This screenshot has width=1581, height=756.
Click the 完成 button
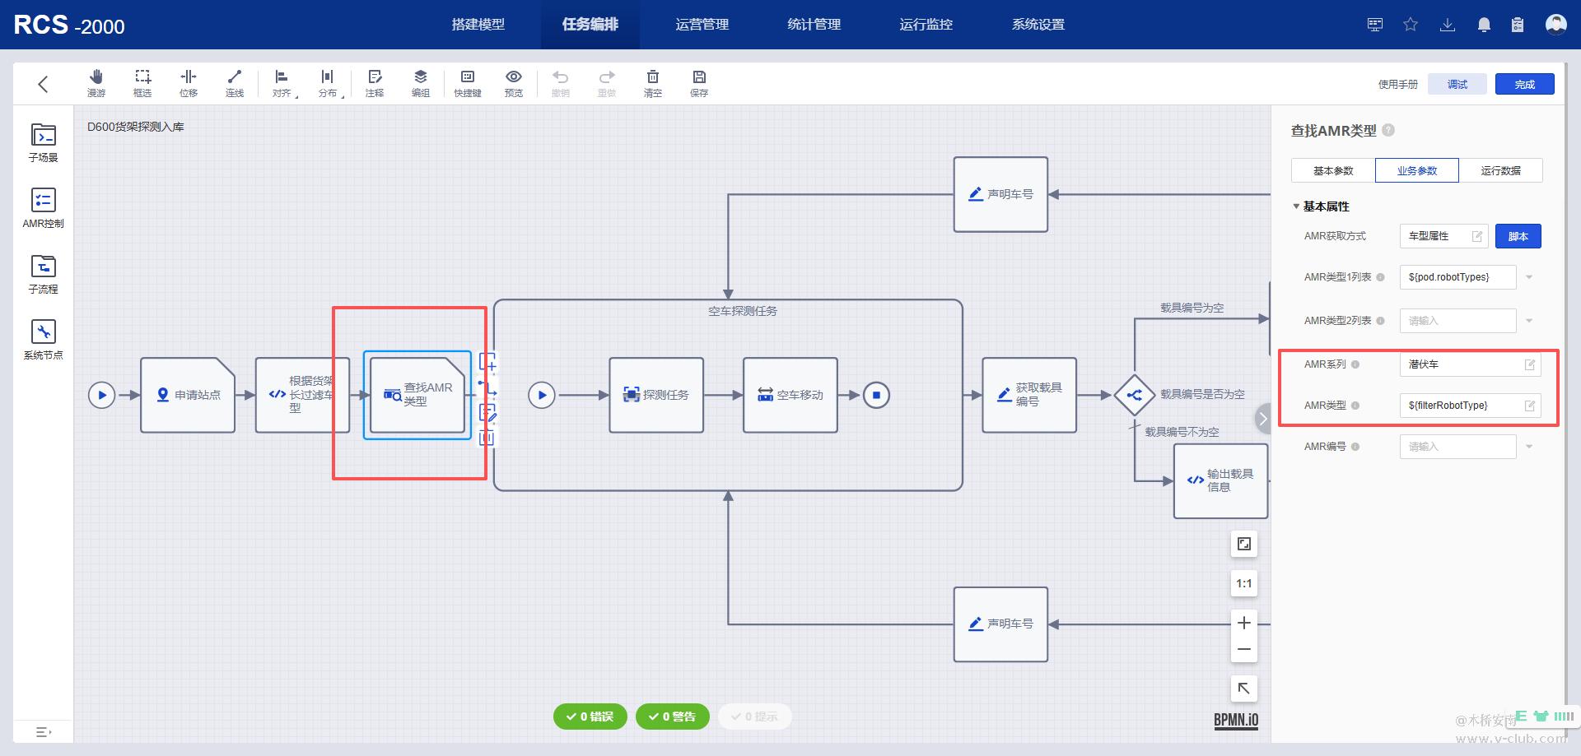pyautogui.click(x=1524, y=84)
